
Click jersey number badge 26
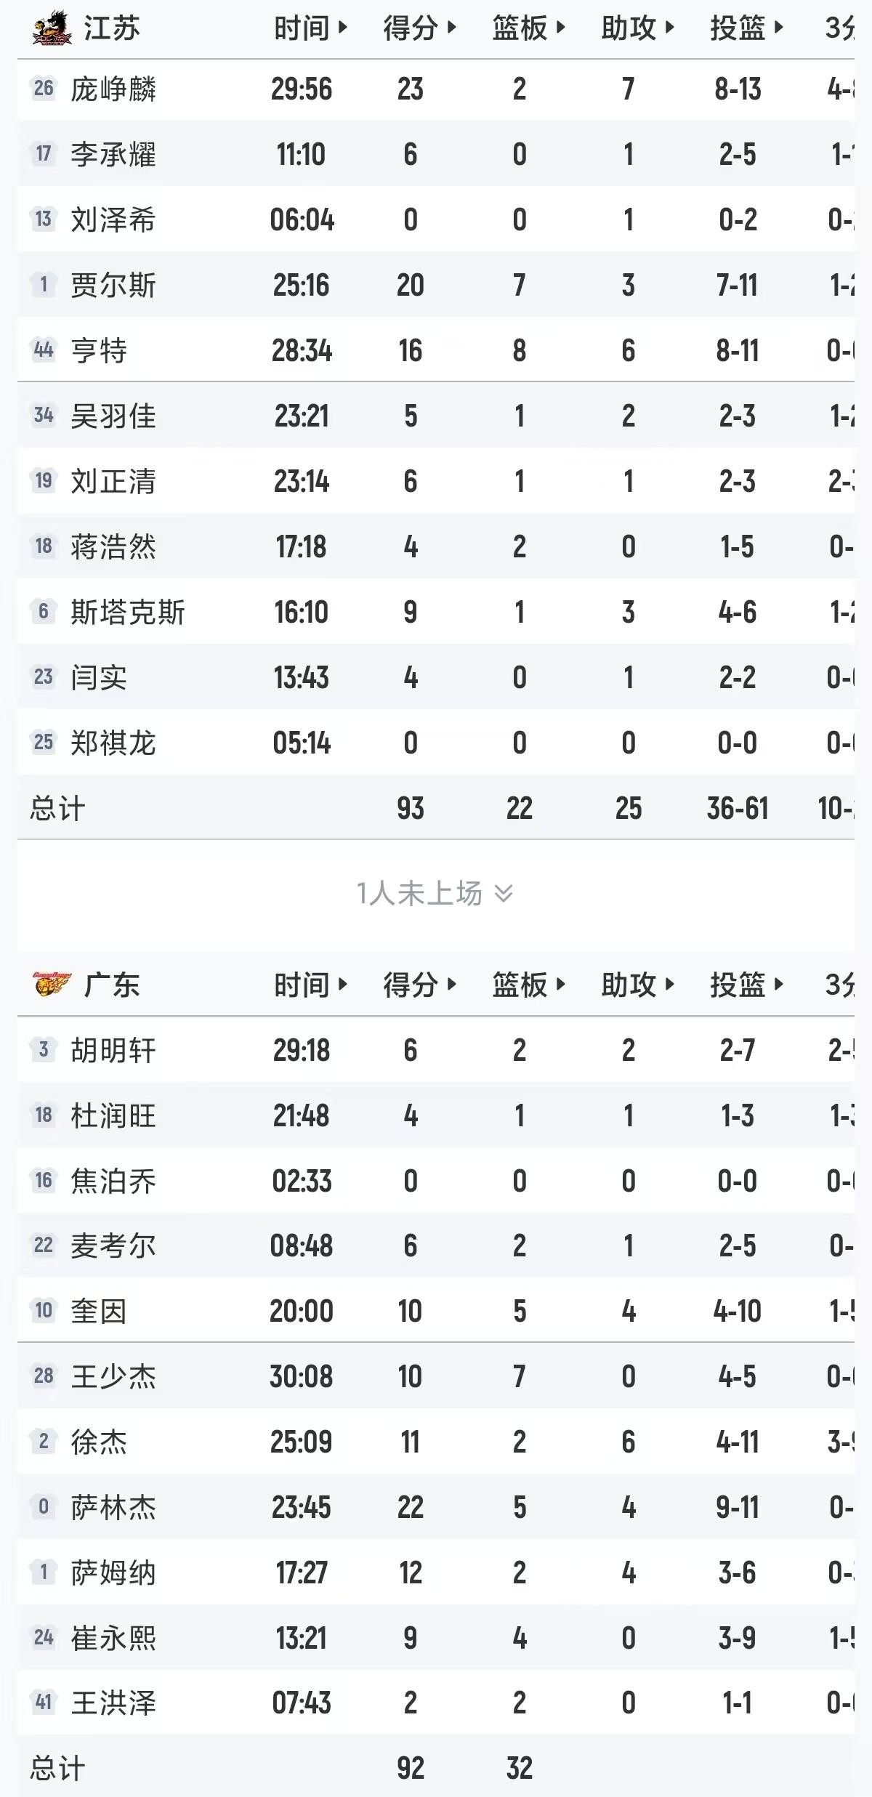(44, 89)
